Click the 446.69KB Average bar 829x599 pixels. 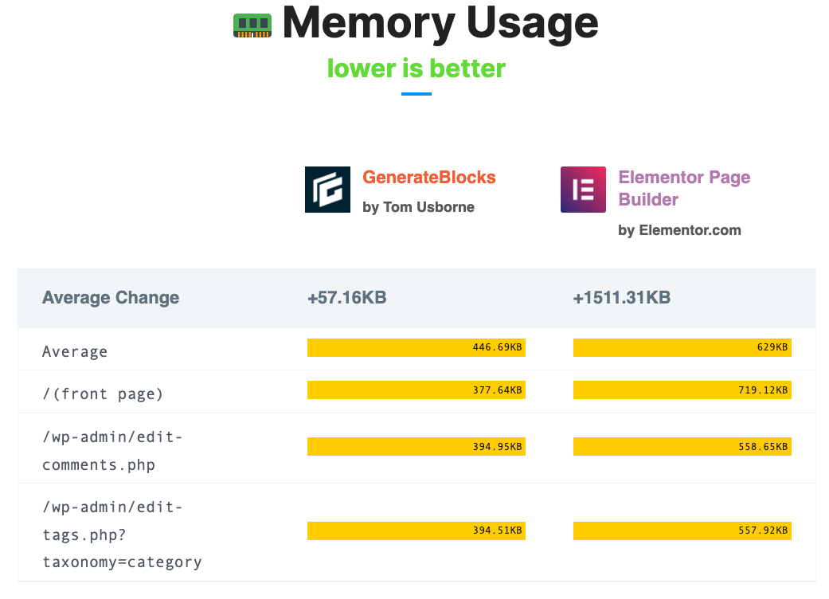click(x=416, y=347)
